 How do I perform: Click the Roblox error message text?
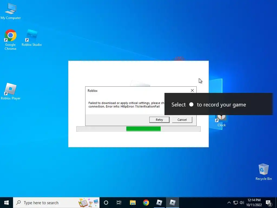click(126, 105)
